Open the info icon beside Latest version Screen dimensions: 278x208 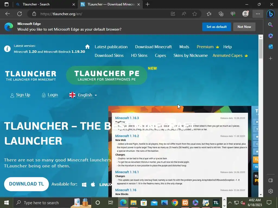(x=7, y=49)
